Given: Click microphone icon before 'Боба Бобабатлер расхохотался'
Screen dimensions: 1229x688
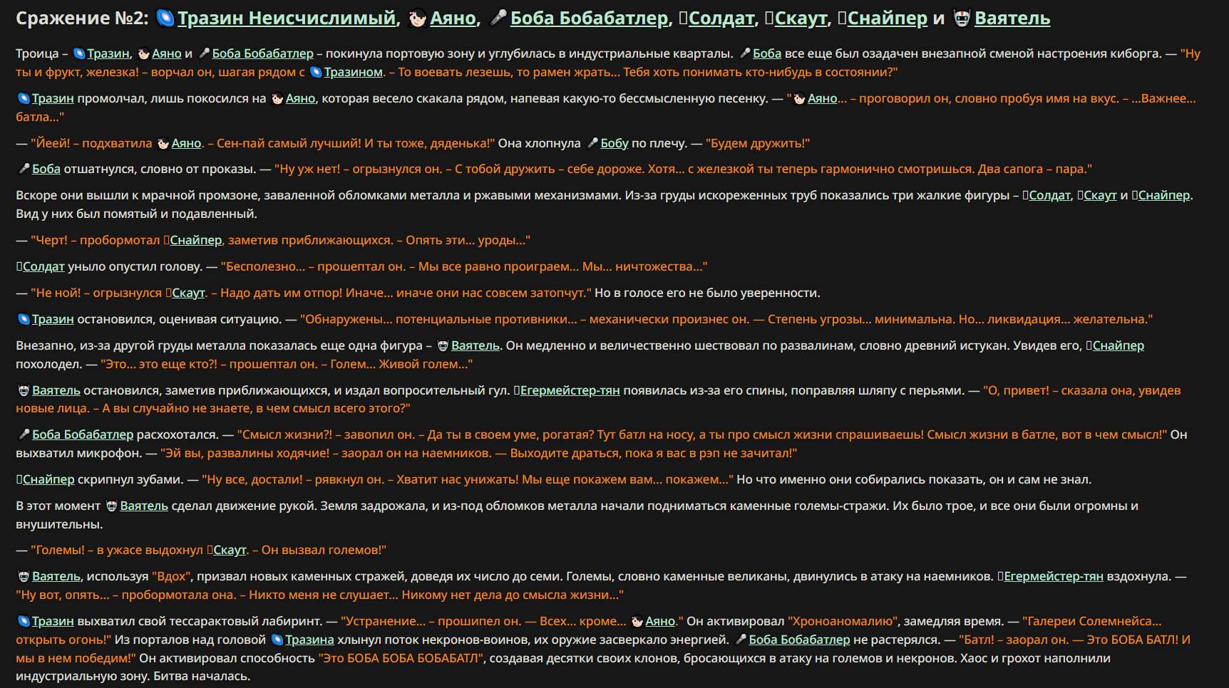Looking at the screenshot, I should pos(24,434).
